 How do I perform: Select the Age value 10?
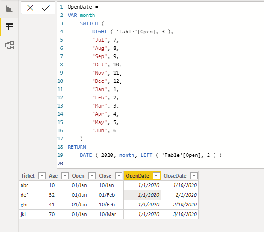[x=58, y=185]
